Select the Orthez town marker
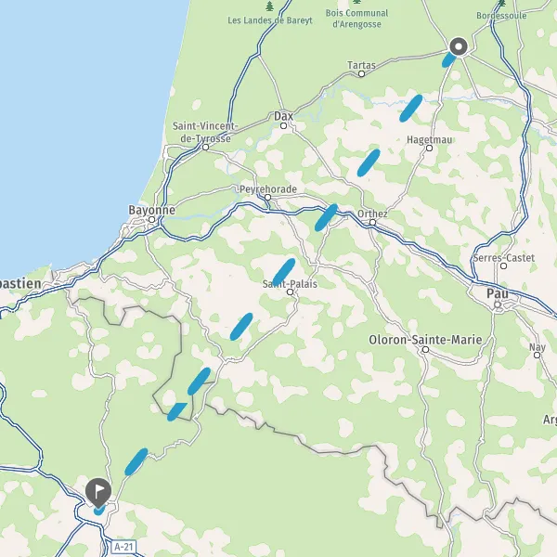Screen dimensions: 557x557 [x=372, y=223]
